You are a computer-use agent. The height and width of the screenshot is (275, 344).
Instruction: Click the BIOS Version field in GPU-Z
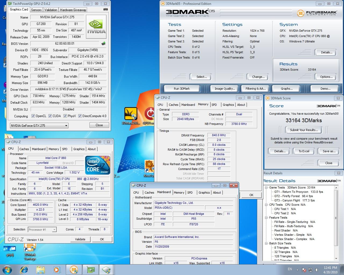(x=65, y=44)
